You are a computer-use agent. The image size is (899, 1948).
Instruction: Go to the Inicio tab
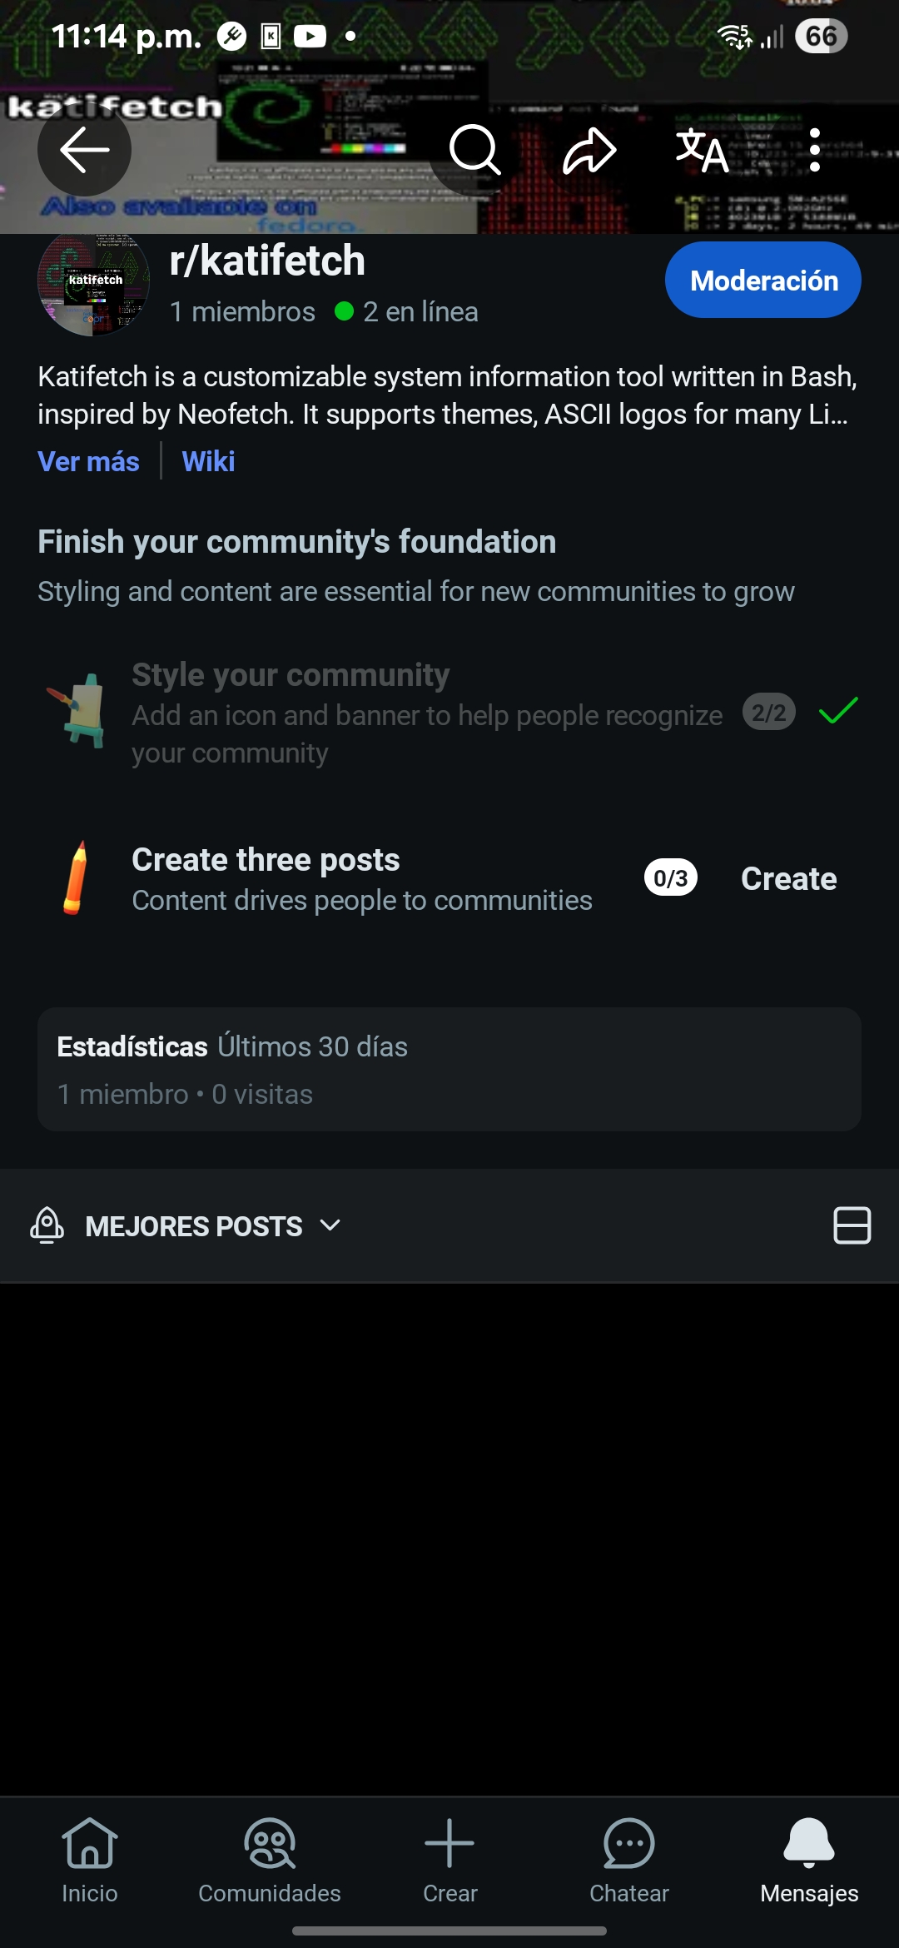click(x=90, y=1861)
